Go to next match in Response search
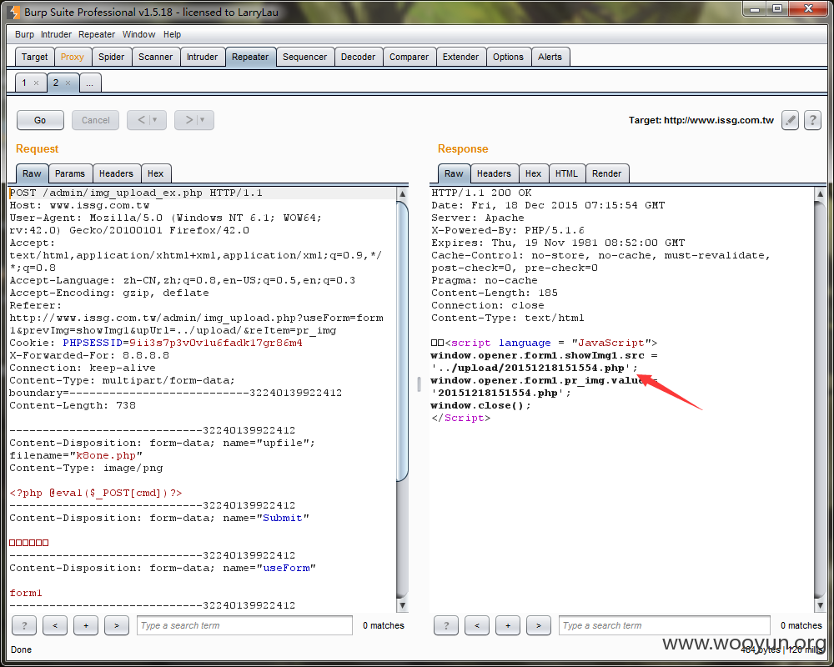Viewport: 834px width, 667px height. [539, 625]
